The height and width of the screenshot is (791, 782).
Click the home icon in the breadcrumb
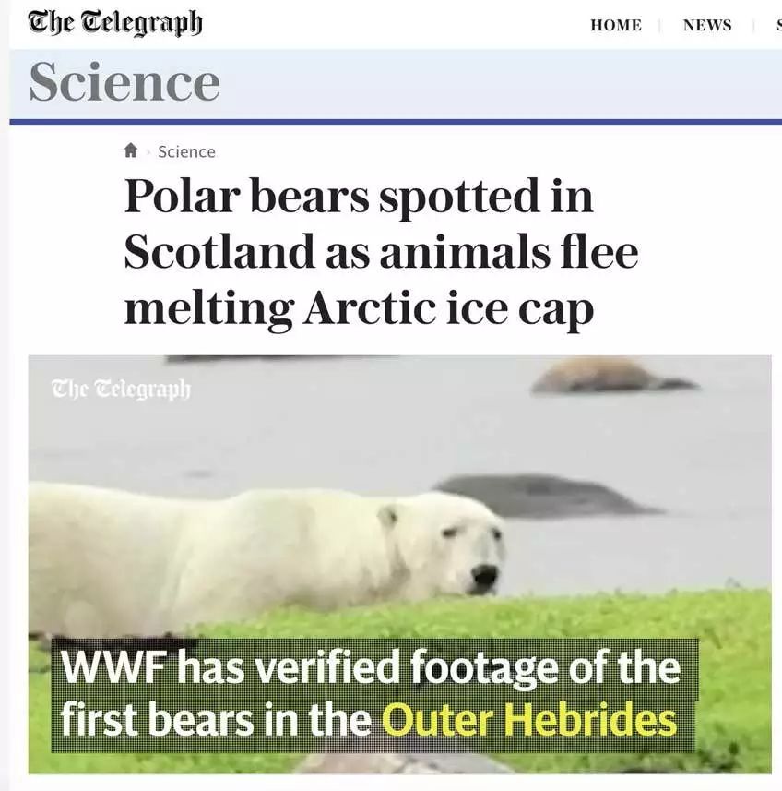point(131,150)
